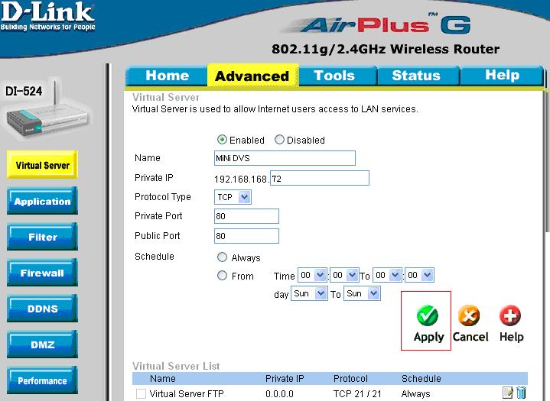Screen dimensions: 550x401
Task: Click the D-Link logo
Action: pos(47,17)
